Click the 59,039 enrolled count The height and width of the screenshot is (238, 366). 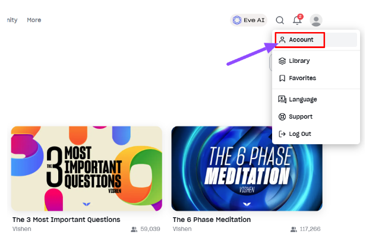click(x=150, y=229)
